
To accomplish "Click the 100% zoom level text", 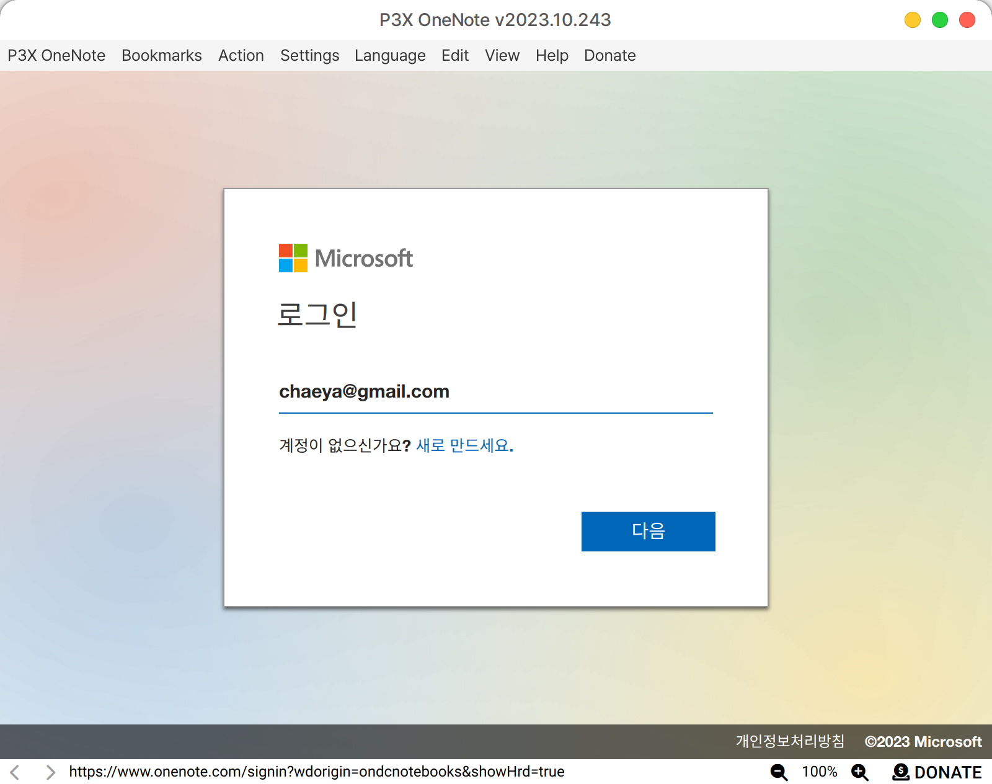I will (x=820, y=772).
